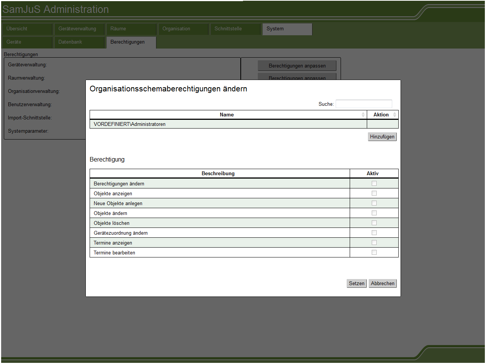Cancel dialog with Abbrechen button

(382, 283)
